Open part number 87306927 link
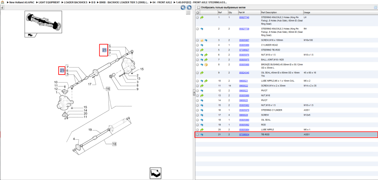 [244, 50]
